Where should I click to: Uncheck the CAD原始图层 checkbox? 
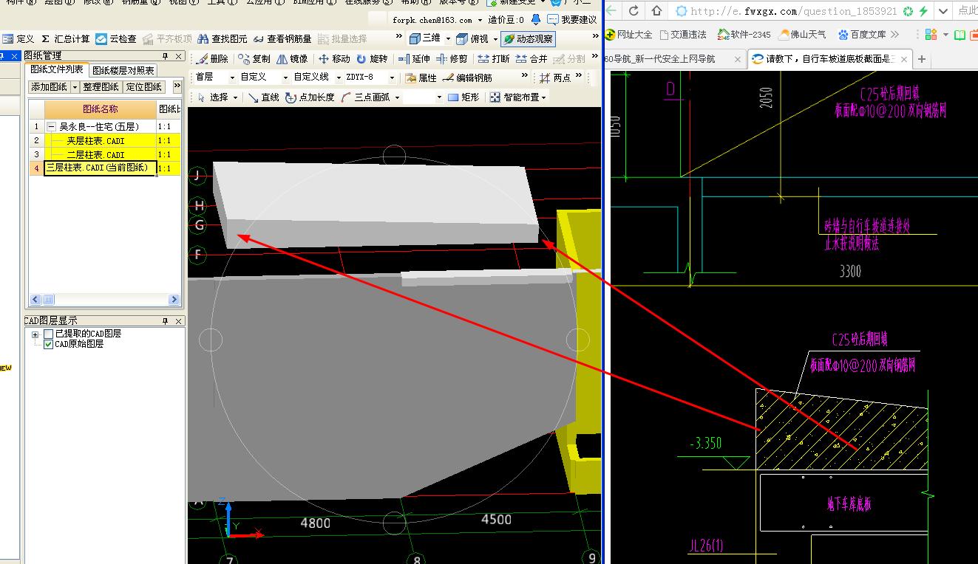(49, 345)
